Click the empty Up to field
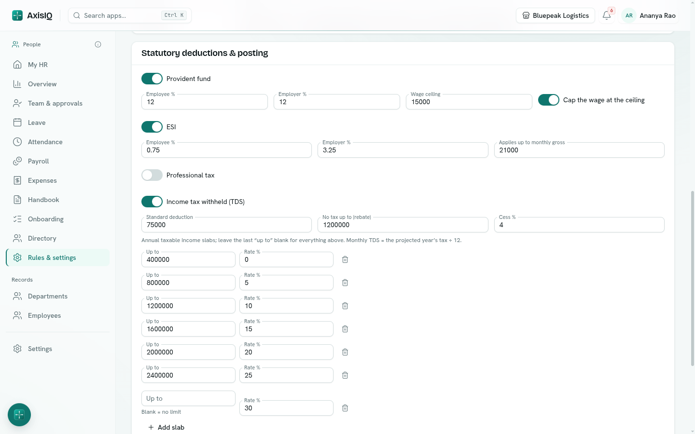695x434 pixels. pyautogui.click(x=188, y=398)
